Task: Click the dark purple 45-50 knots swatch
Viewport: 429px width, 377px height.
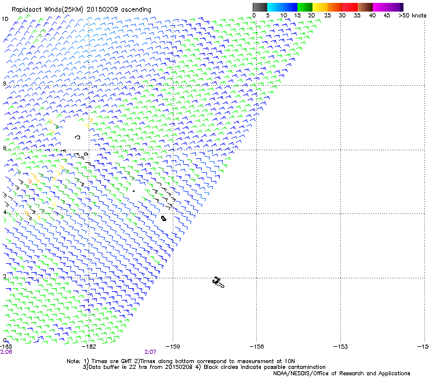Action: 395,7
